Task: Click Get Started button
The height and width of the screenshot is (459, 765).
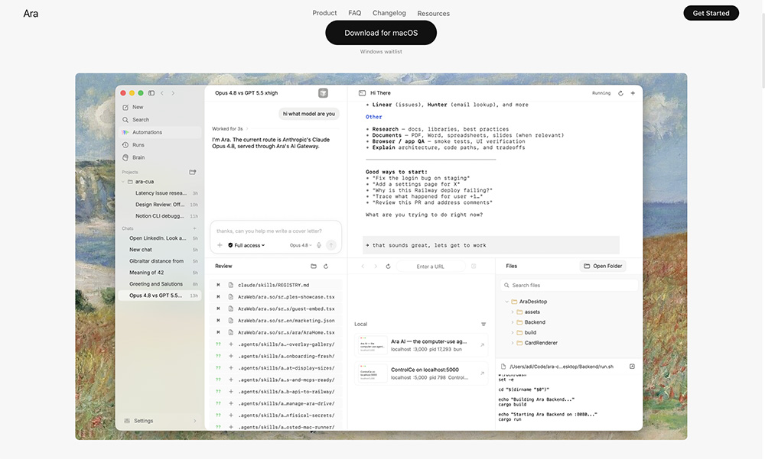Action: 711,13
